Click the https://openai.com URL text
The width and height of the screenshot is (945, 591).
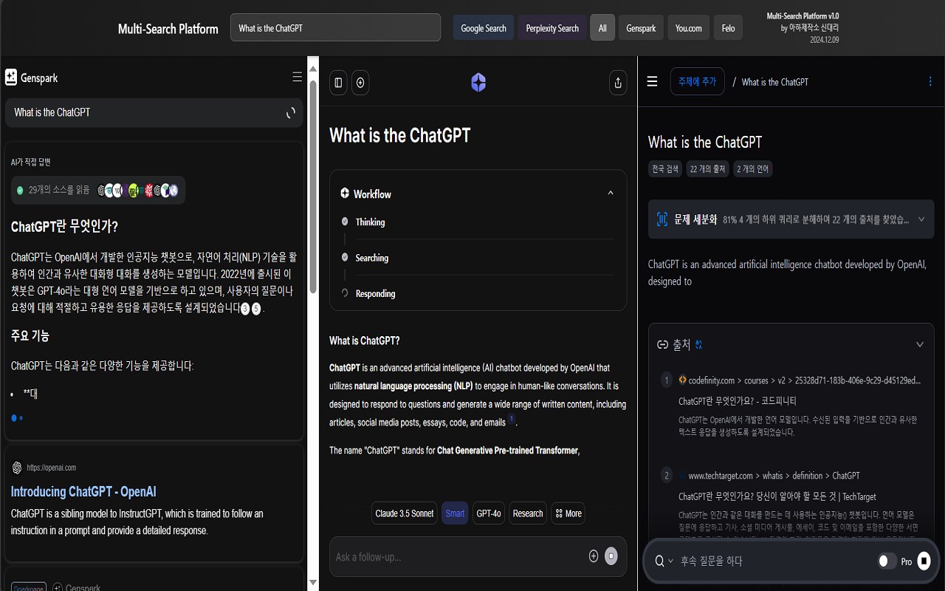coord(52,468)
